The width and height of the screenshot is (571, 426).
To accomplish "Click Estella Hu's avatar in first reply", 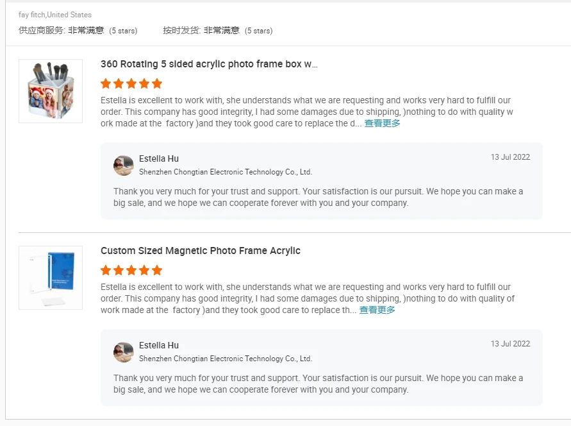I will pos(124,166).
